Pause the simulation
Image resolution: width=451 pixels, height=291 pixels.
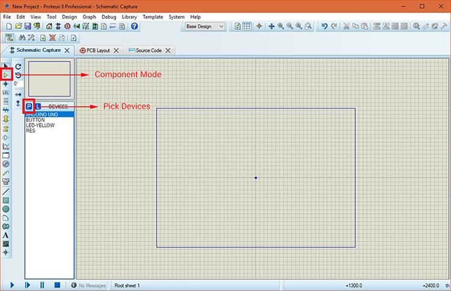coord(42,285)
